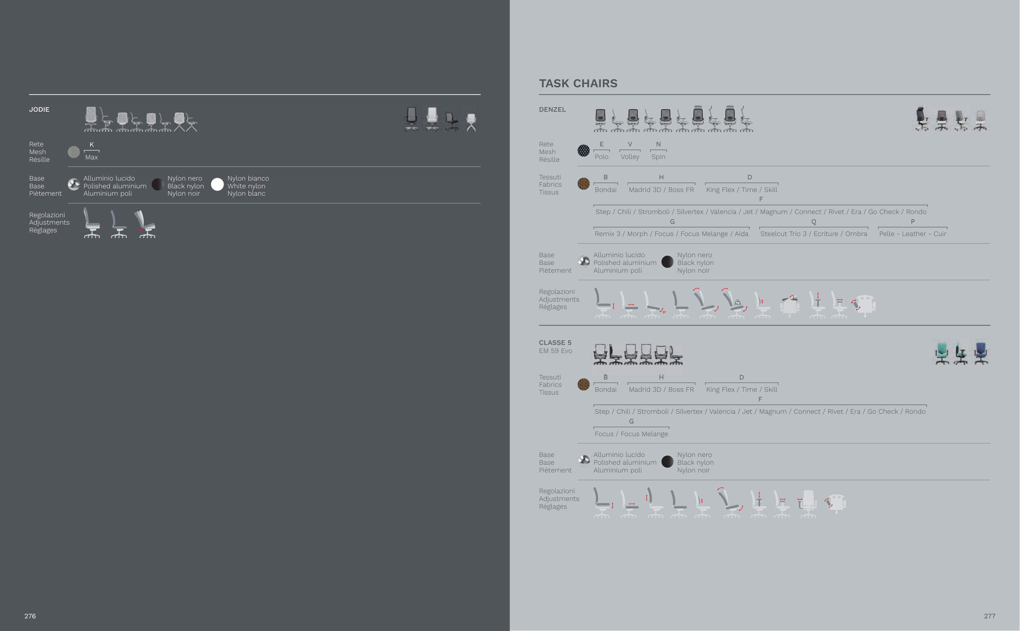
Task: Click the Max mesh label
Action: 91,157
